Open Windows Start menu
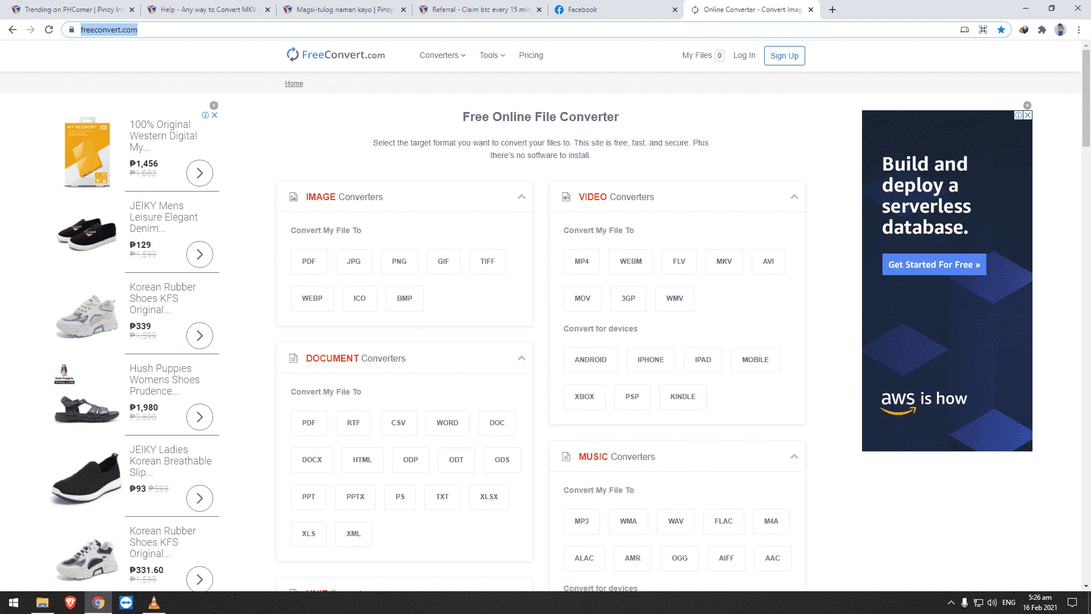 pos(14,603)
